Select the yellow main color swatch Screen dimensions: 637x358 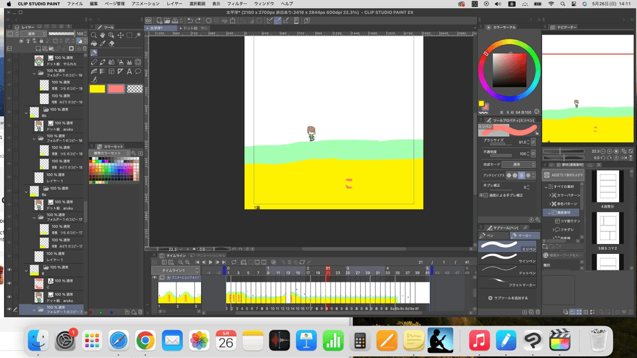tap(97, 89)
